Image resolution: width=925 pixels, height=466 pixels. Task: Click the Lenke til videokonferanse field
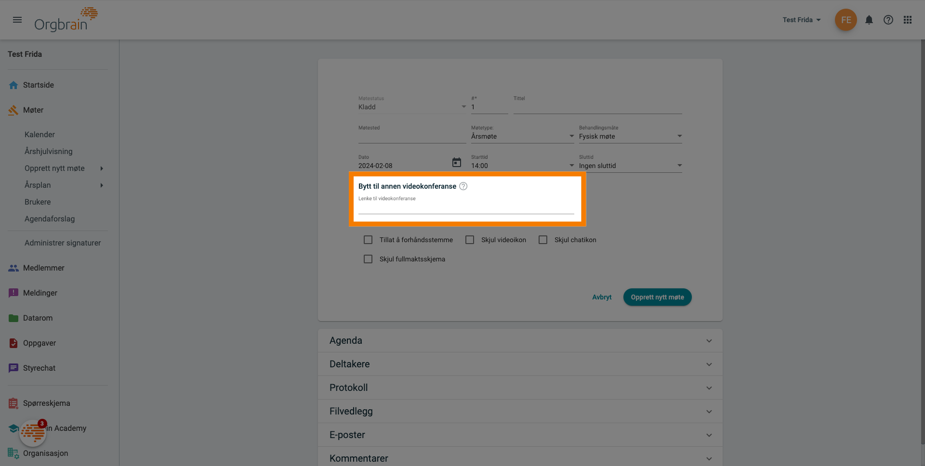tap(466, 208)
